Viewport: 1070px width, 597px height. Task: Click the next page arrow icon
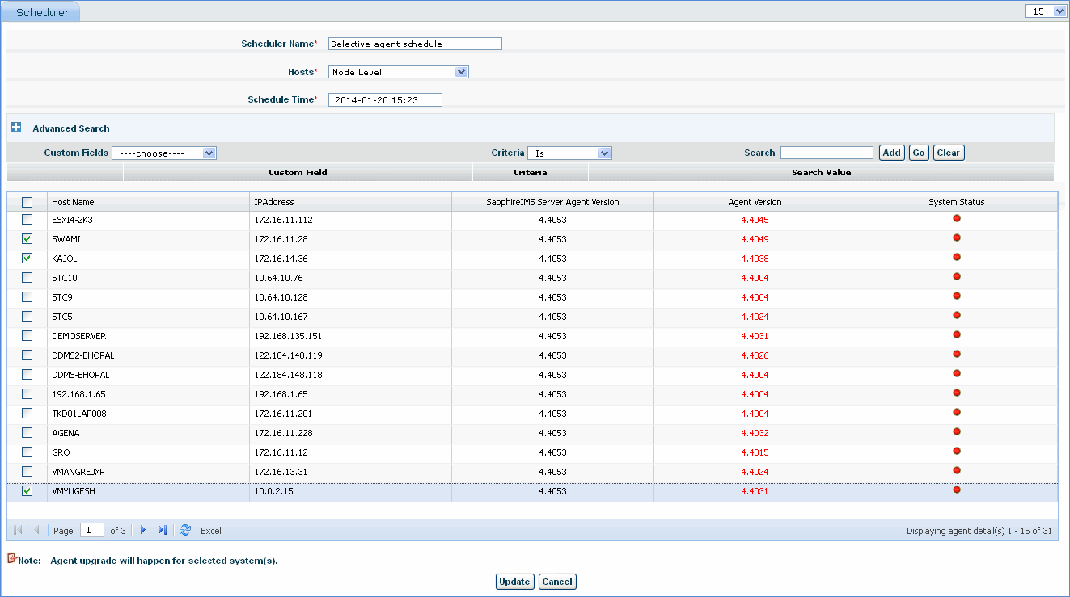click(x=143, y=531)
